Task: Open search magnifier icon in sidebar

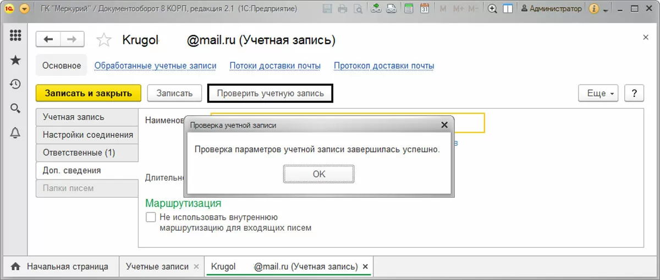Action: coord(15,108)
